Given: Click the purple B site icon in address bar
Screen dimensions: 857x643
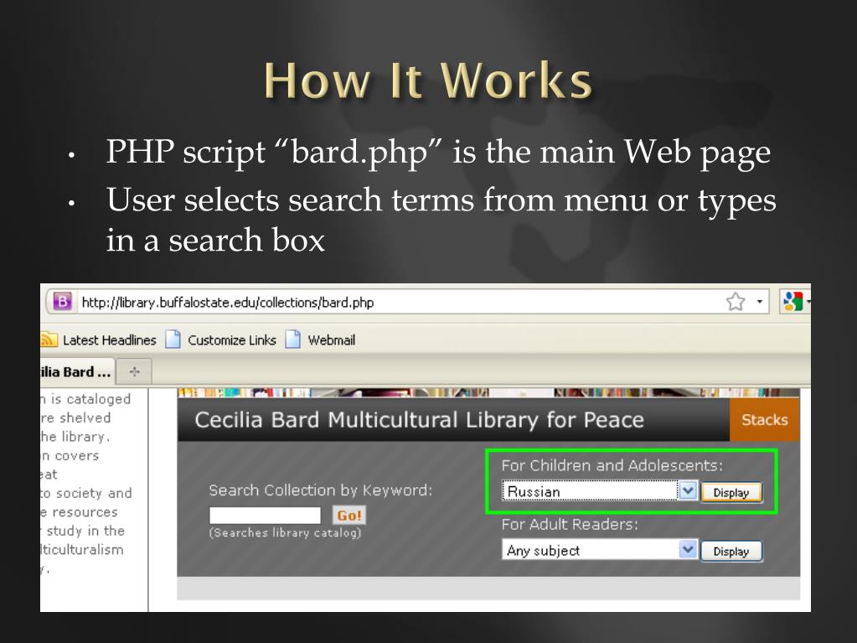Looking at the screenshot, I should tap(62, 301).
